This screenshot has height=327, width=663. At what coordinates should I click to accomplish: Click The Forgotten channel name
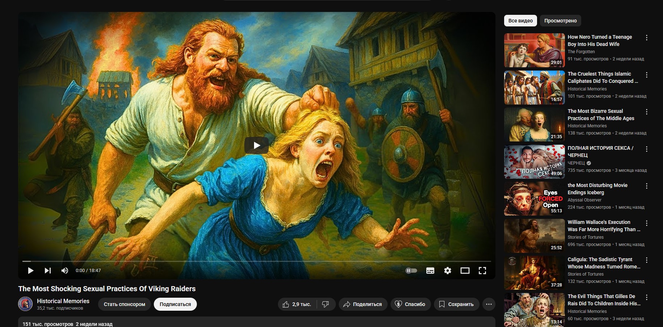click(581, 52)
